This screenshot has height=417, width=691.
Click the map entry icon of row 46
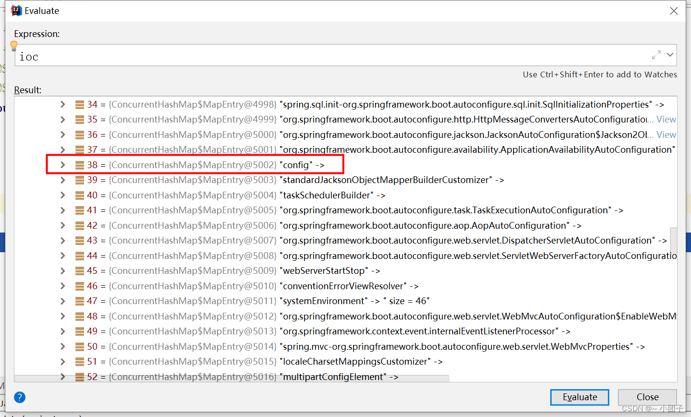pyautogui.click(x=80, y=286)
